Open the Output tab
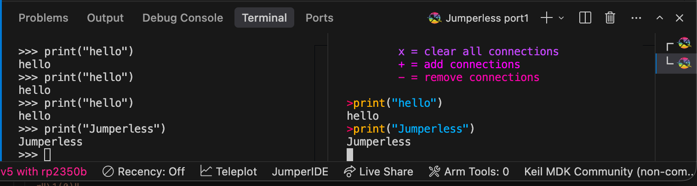The width and height of the screenshot is (697, 186). [105, 18]
